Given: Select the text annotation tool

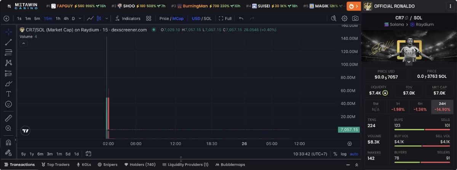Looking at the screenshot, I should [8, 94].
